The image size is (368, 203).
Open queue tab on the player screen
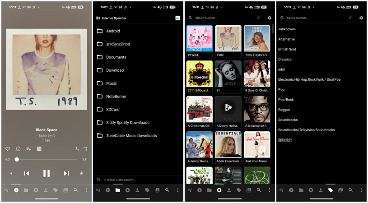[7, 190]
